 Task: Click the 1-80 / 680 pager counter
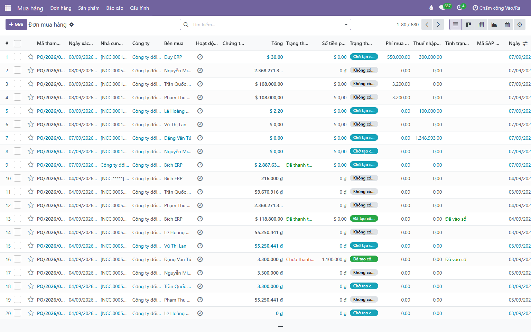pos(408,25)
